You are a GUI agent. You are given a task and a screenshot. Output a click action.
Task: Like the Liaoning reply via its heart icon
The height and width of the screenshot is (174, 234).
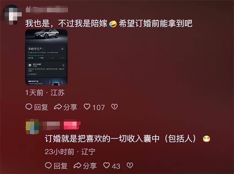coord(106,165)
